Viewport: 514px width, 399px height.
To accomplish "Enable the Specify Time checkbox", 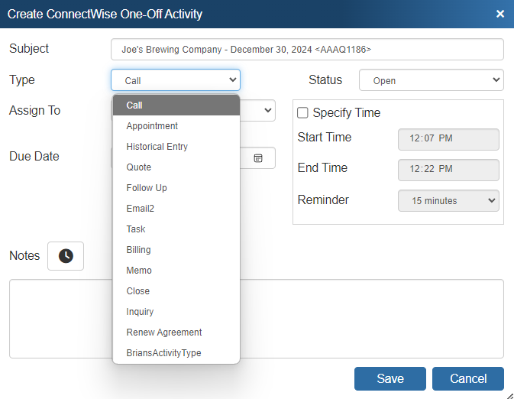I will click(302, 112).
